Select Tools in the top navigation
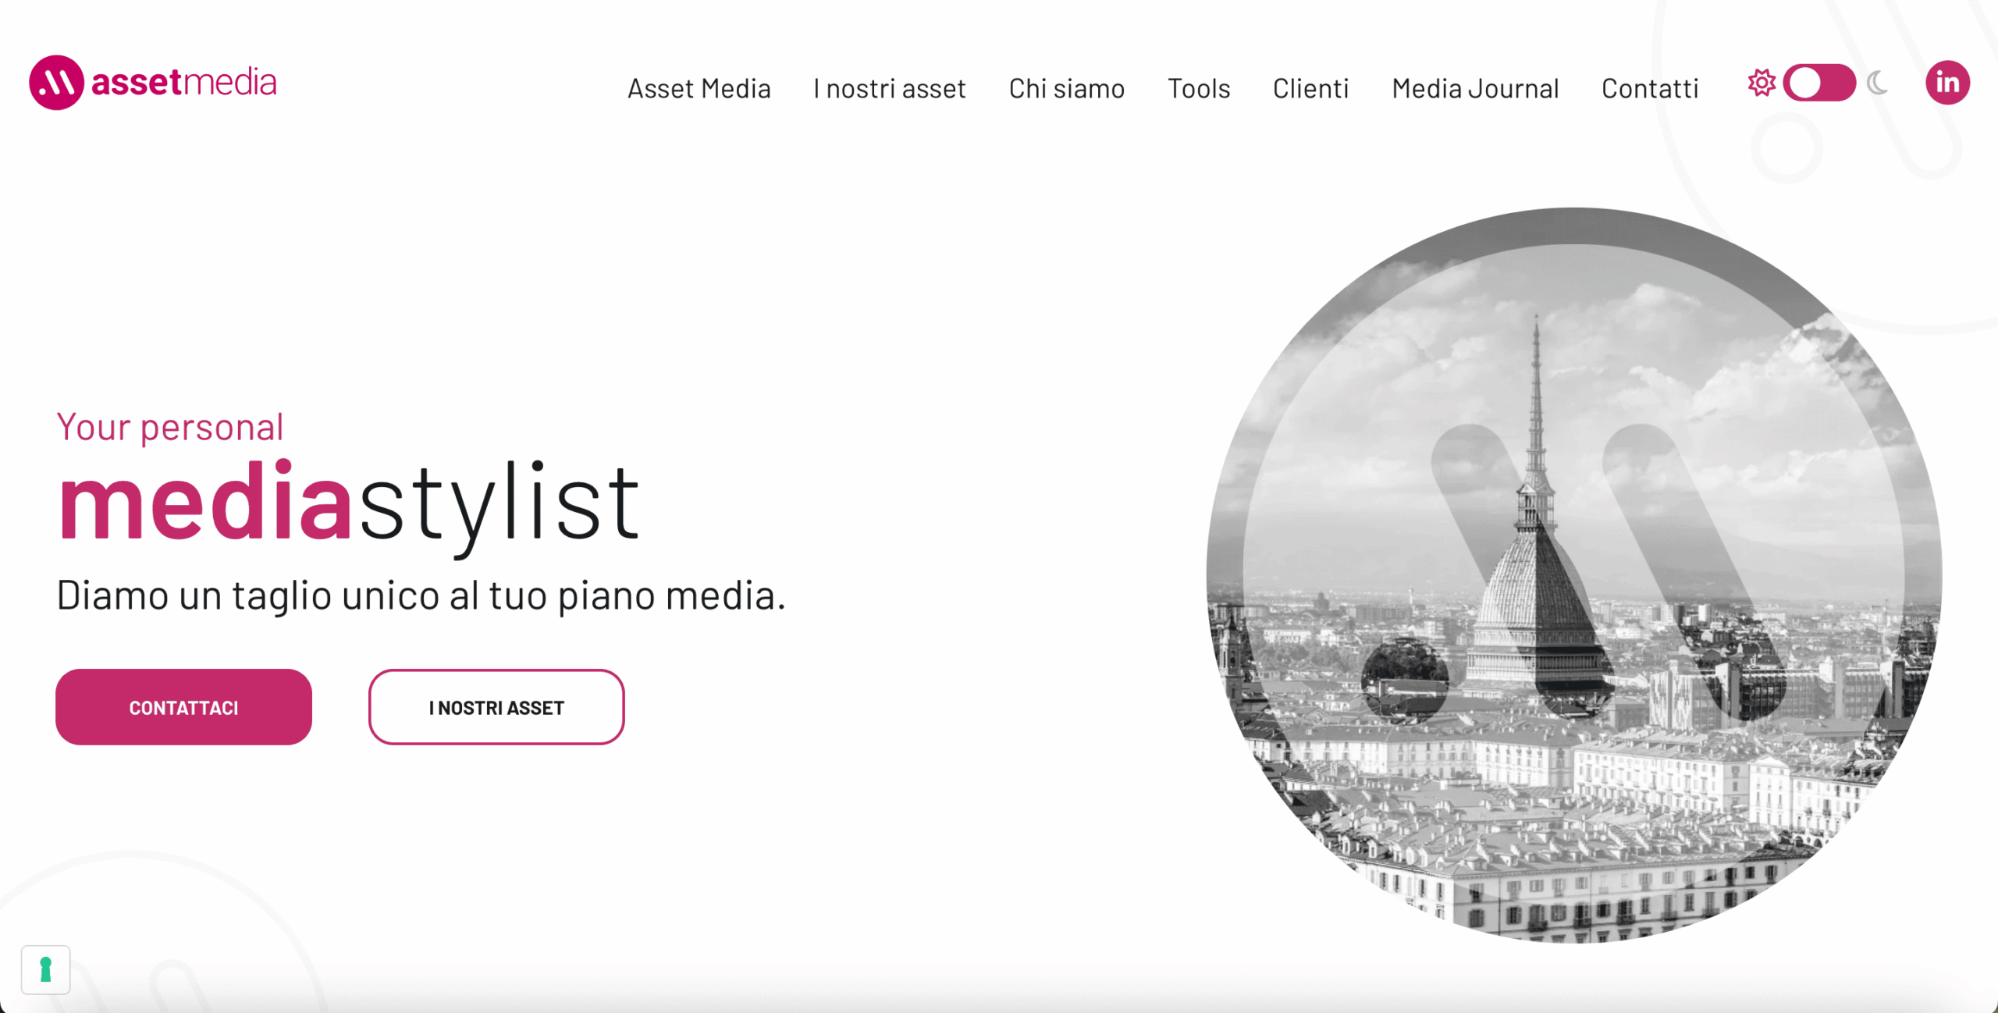 [x=1199, y=89]
